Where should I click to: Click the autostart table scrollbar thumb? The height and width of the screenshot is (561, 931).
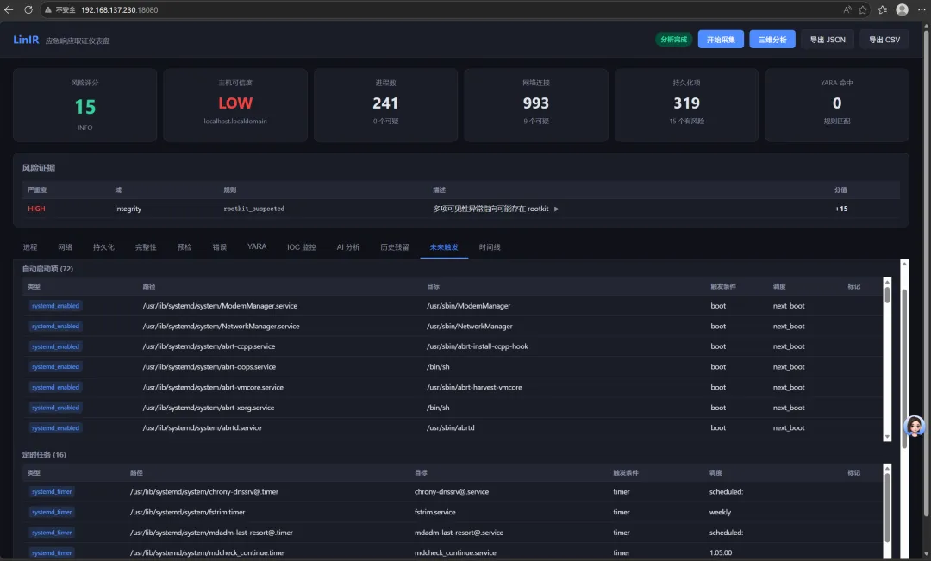tap(887, 295)
